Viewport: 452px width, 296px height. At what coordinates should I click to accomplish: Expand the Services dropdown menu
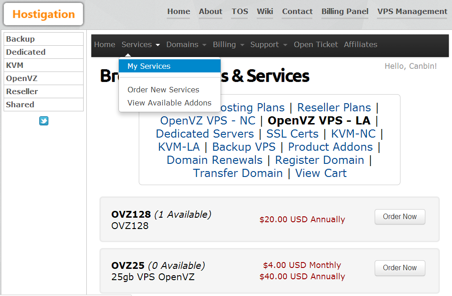141,44
